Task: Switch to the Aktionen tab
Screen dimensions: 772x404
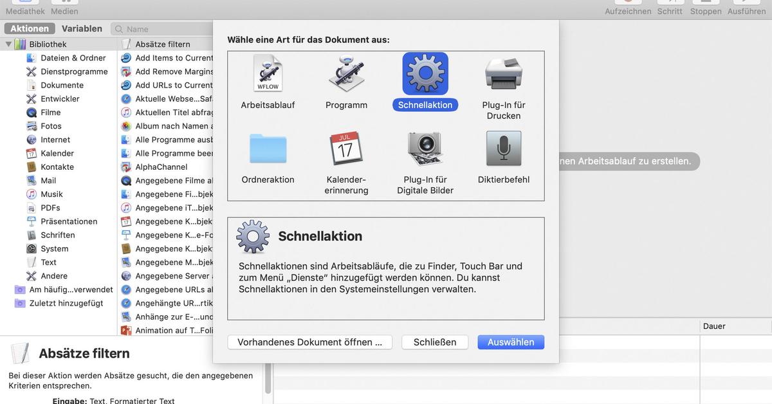Action: pos(30,29)
